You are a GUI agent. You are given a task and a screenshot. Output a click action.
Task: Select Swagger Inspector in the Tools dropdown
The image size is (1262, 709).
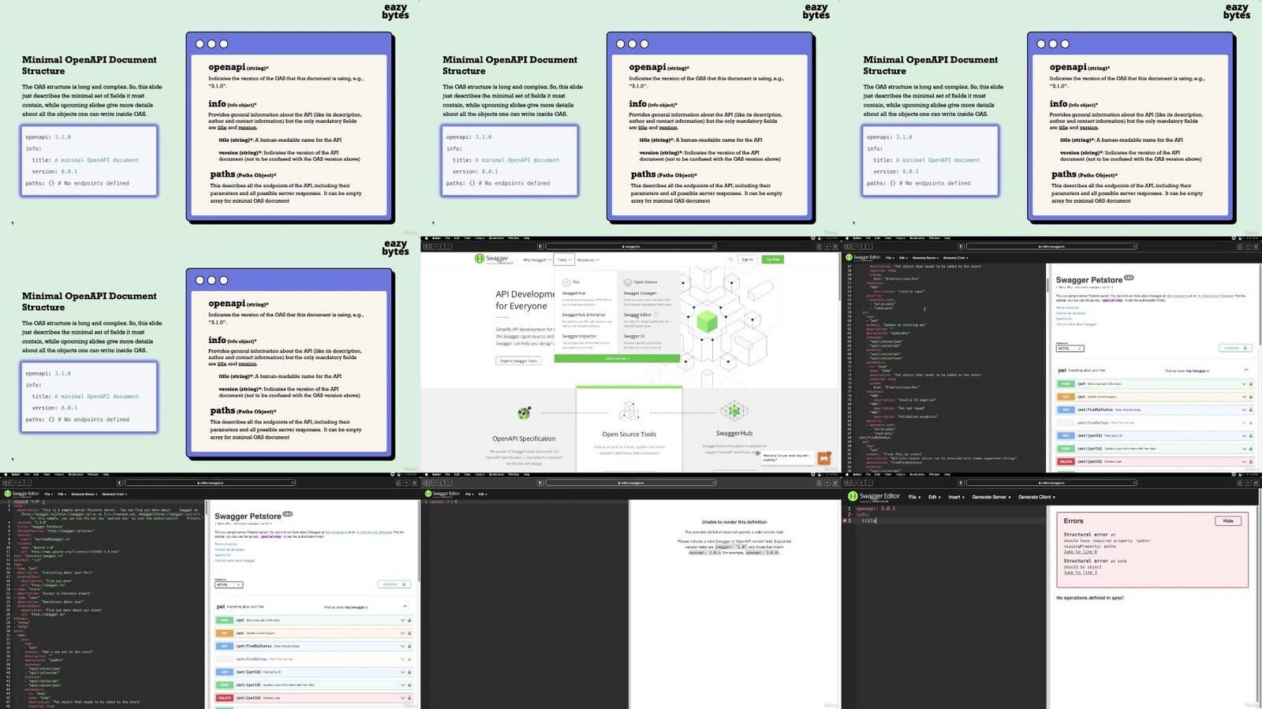click(578, 336)
